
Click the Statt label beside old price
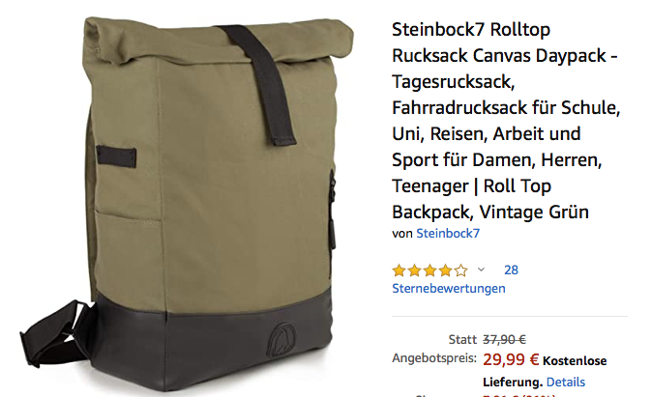point(462,340)
